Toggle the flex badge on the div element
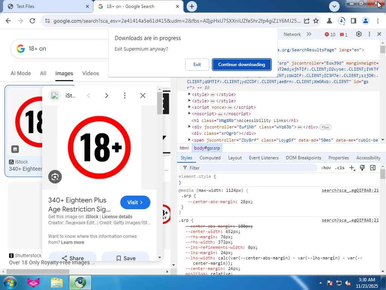Image resolution: width=386 pixels, height=290 pixels. (x=325, y=127)
